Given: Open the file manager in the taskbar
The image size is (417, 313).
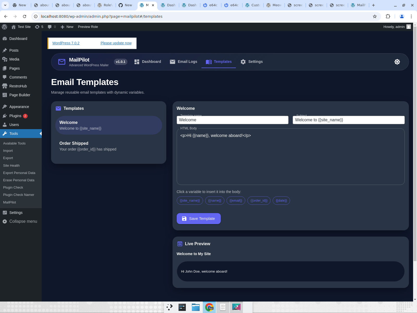Looking at the screenshot, I should click(196, 307).
